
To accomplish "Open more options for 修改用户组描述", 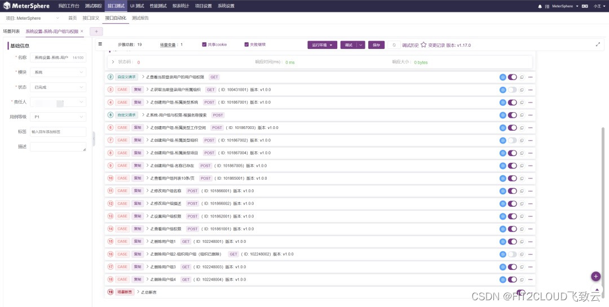I will coord(531,204).
